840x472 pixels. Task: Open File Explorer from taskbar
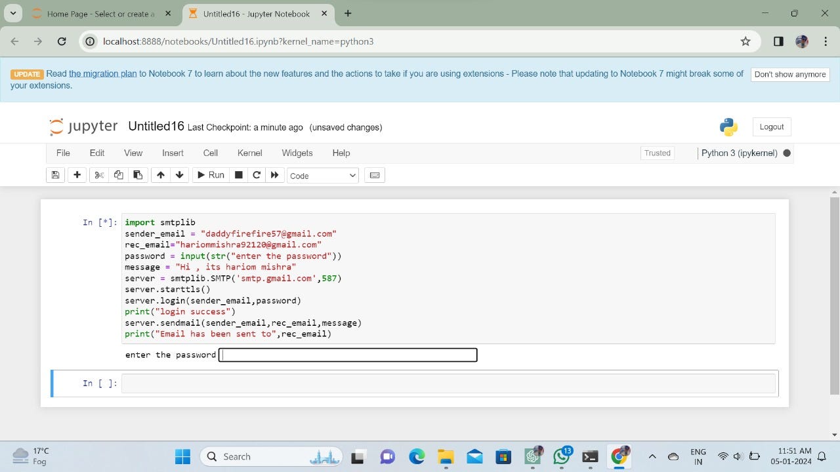coord(446,456)
